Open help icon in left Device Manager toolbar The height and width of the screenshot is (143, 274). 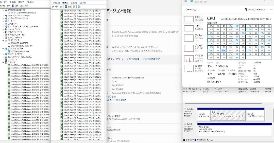13,6
